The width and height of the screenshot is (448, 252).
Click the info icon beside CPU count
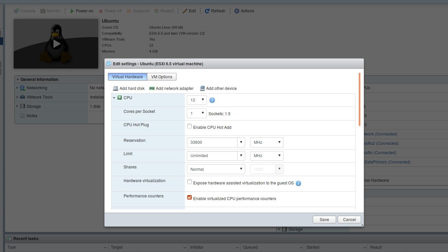pyautogui.click(x=212, y=100)
